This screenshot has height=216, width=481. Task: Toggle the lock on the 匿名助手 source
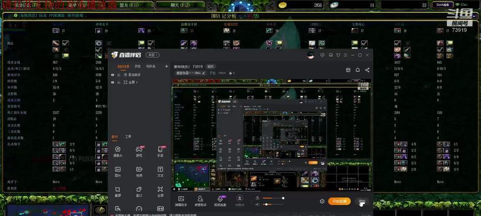click(118, 75)
